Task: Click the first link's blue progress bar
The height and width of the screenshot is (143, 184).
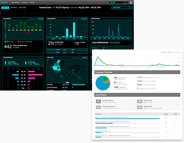Action: coord(127,119)
